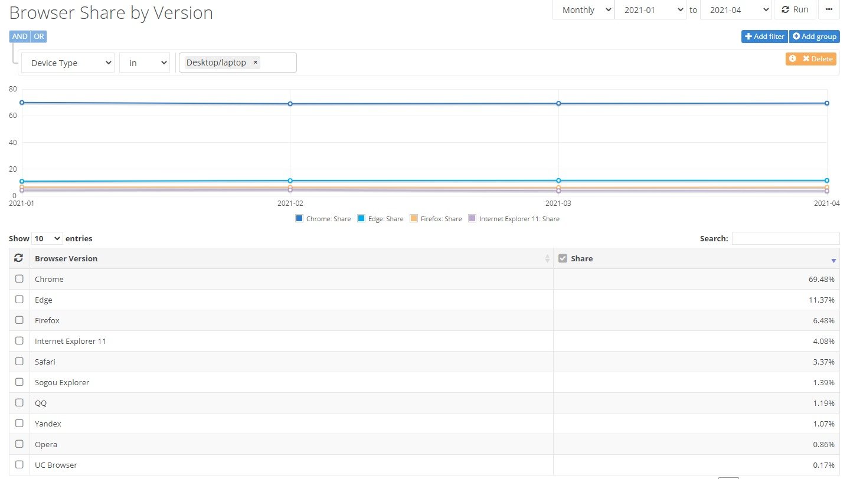Click the Chrome share value 69.48%
The image size is (850, 479).
click(x=822, y=279)
